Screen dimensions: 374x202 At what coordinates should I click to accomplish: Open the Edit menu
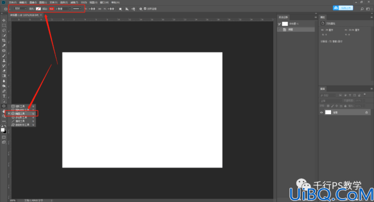(x=23, y=2)
